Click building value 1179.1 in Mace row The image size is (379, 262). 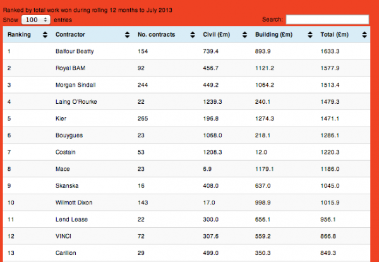click(265, 169)
